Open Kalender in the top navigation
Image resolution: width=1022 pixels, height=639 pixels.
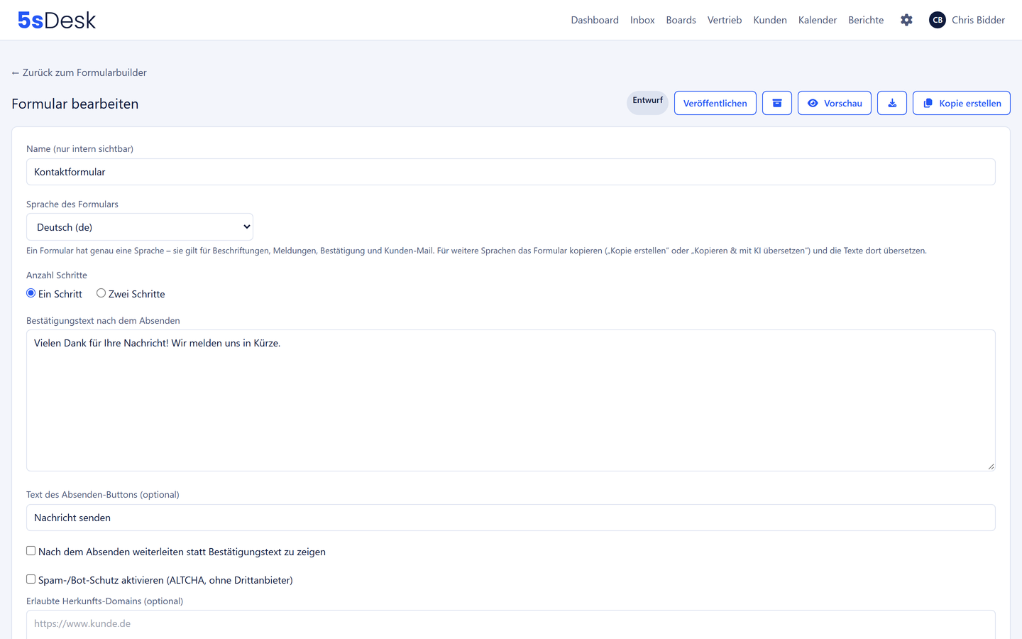point(818,20)
